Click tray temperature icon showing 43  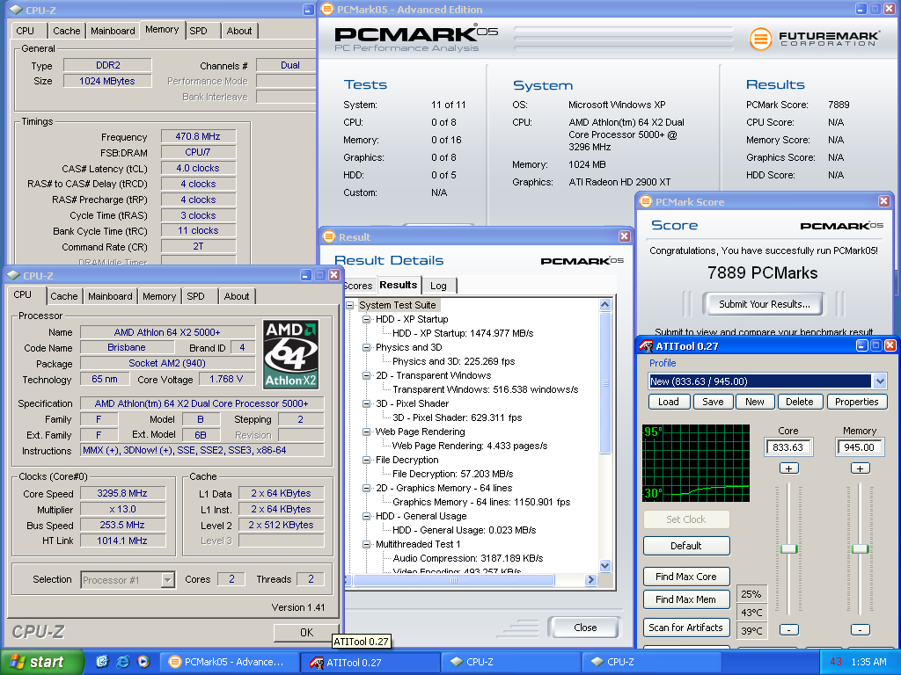836,662
